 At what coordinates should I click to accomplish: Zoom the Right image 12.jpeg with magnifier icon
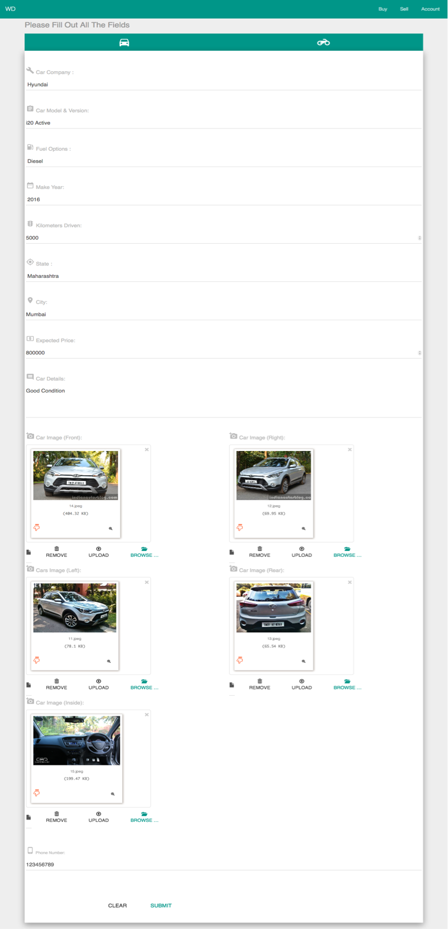tap(303, 529)
